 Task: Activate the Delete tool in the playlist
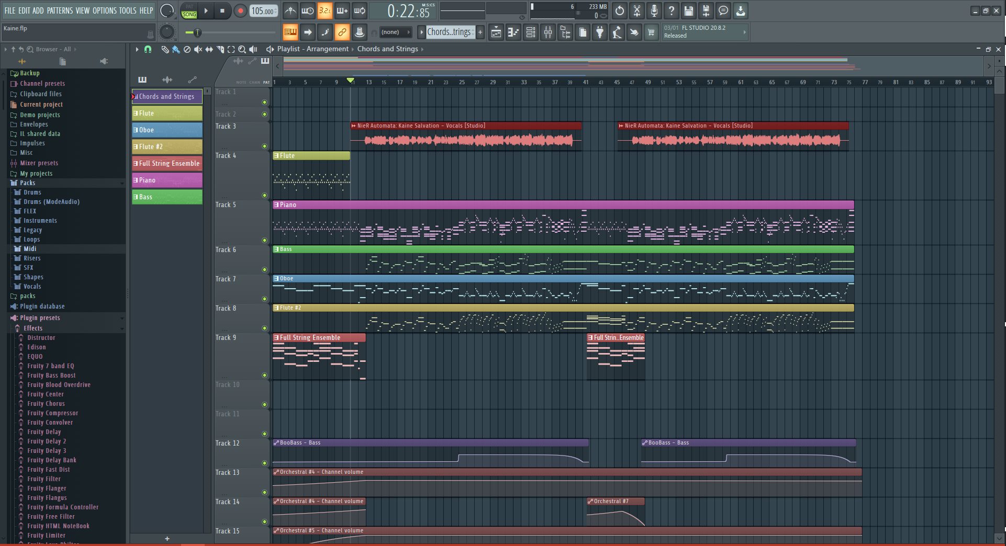coord(187,50)
